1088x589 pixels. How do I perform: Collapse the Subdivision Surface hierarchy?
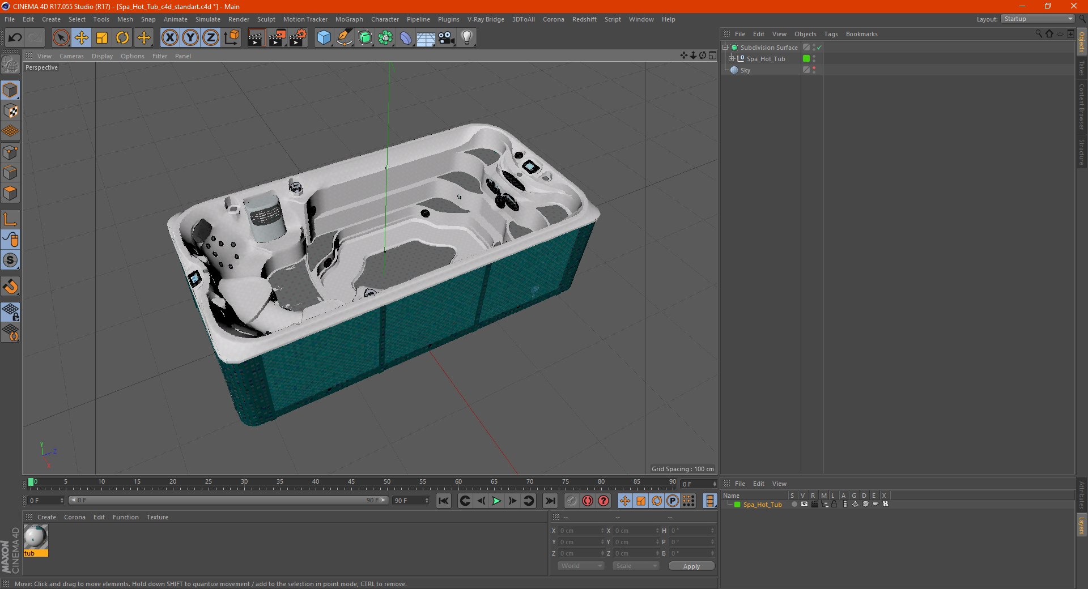(x=725, y=48)
